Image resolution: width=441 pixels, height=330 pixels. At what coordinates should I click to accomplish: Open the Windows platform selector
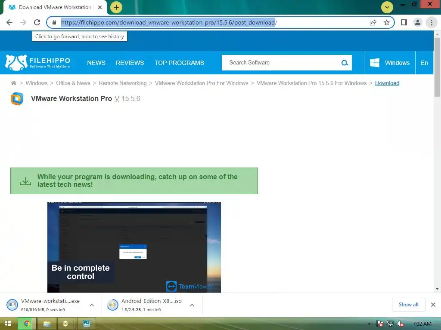tap(389, 63)
